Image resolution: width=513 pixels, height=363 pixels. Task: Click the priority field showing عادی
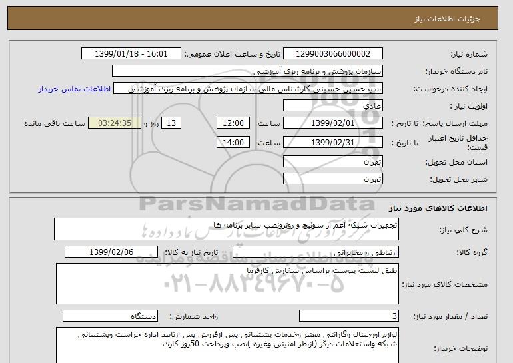click(332, 106)
